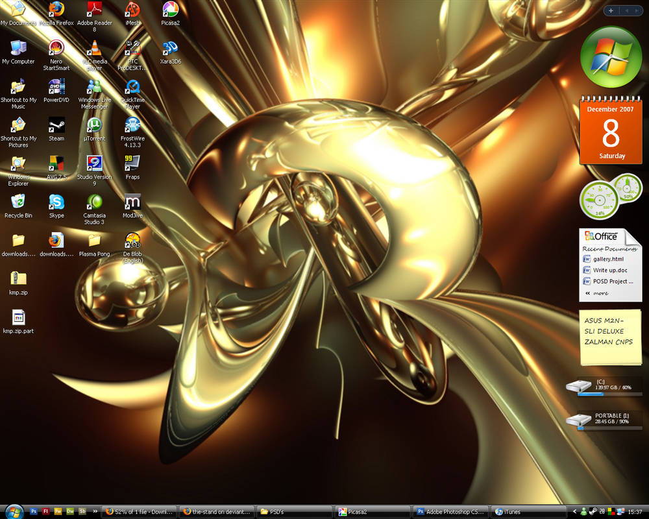Viewport: 649px width, 519px height.
Task: Switch to iTunes taskbar window
Action: (528, 512)
